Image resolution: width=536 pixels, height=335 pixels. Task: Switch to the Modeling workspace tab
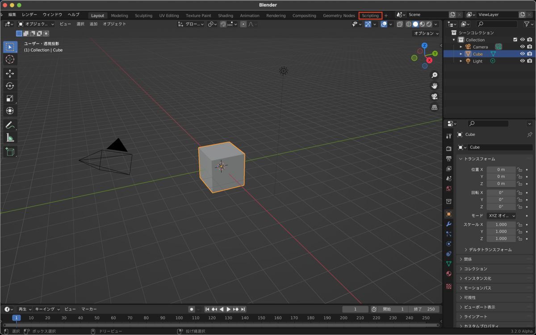[x=119, y=16]
